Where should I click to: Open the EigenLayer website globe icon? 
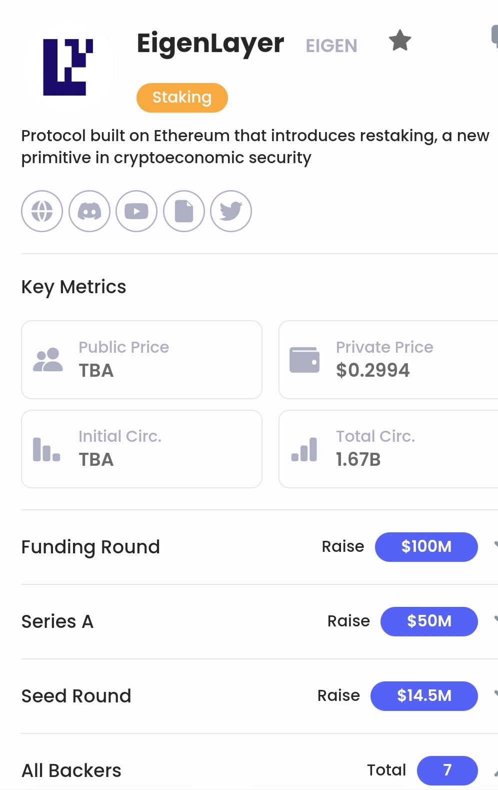coord(42,211)
